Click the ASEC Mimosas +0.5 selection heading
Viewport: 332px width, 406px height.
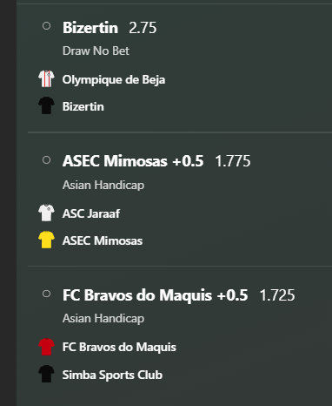pyautogui.click(x=133, y=161)
